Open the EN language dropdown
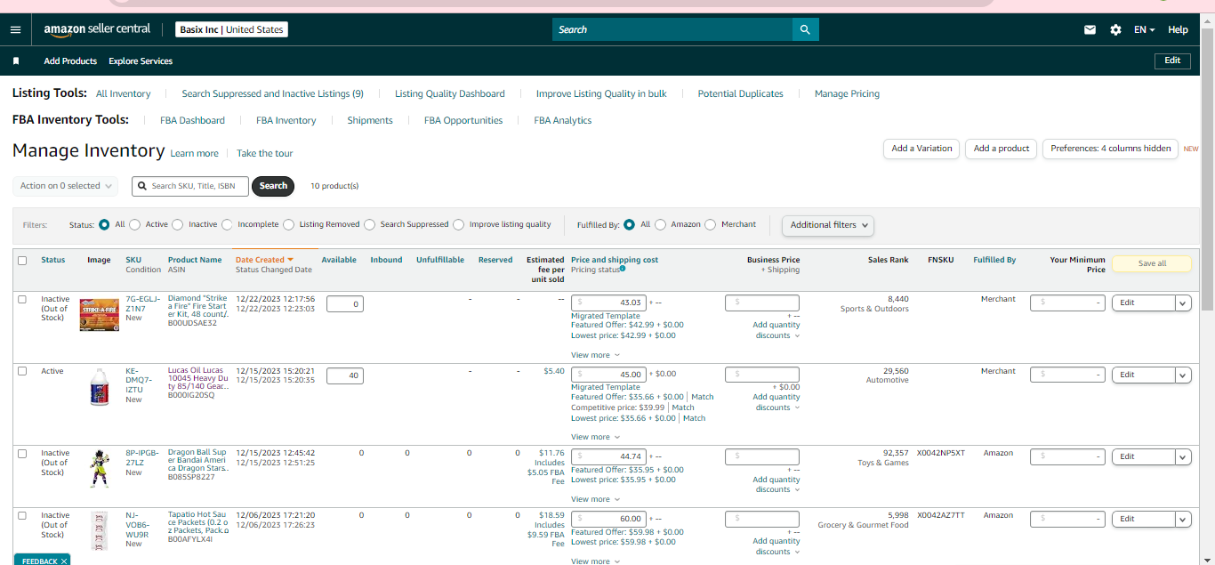The width and height of the screenshot is (1215, 565). [1144, 29]
